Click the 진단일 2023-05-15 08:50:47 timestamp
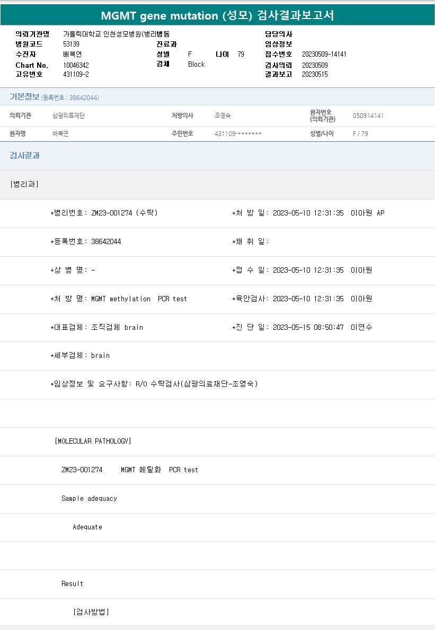435x630 pixels. pos(308,327)
